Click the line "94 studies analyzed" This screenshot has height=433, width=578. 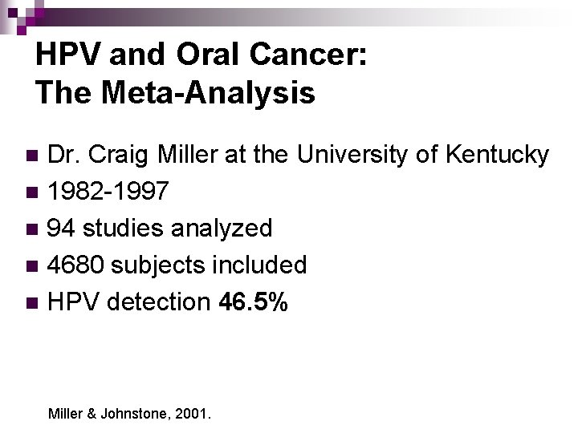[160, 229]
